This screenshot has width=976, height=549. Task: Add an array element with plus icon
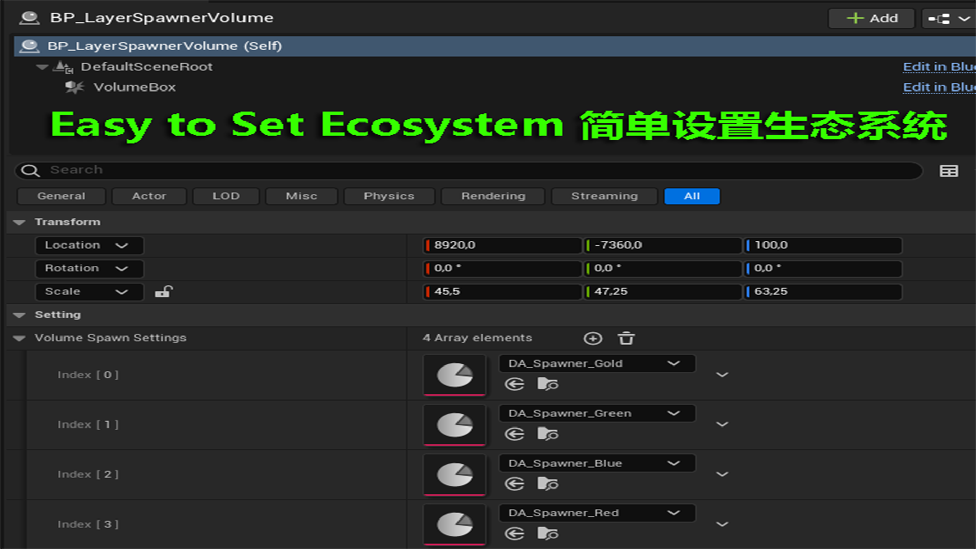(x=593, y=339)
